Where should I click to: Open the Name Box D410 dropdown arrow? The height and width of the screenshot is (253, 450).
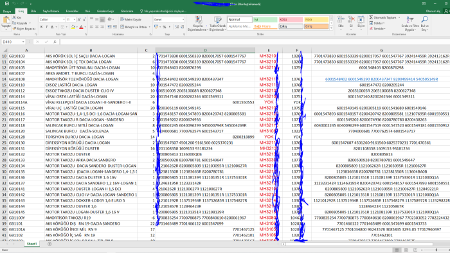coord(23,42)
